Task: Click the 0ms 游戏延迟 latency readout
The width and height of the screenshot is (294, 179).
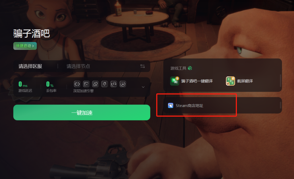Action: (x=25, y=87)
